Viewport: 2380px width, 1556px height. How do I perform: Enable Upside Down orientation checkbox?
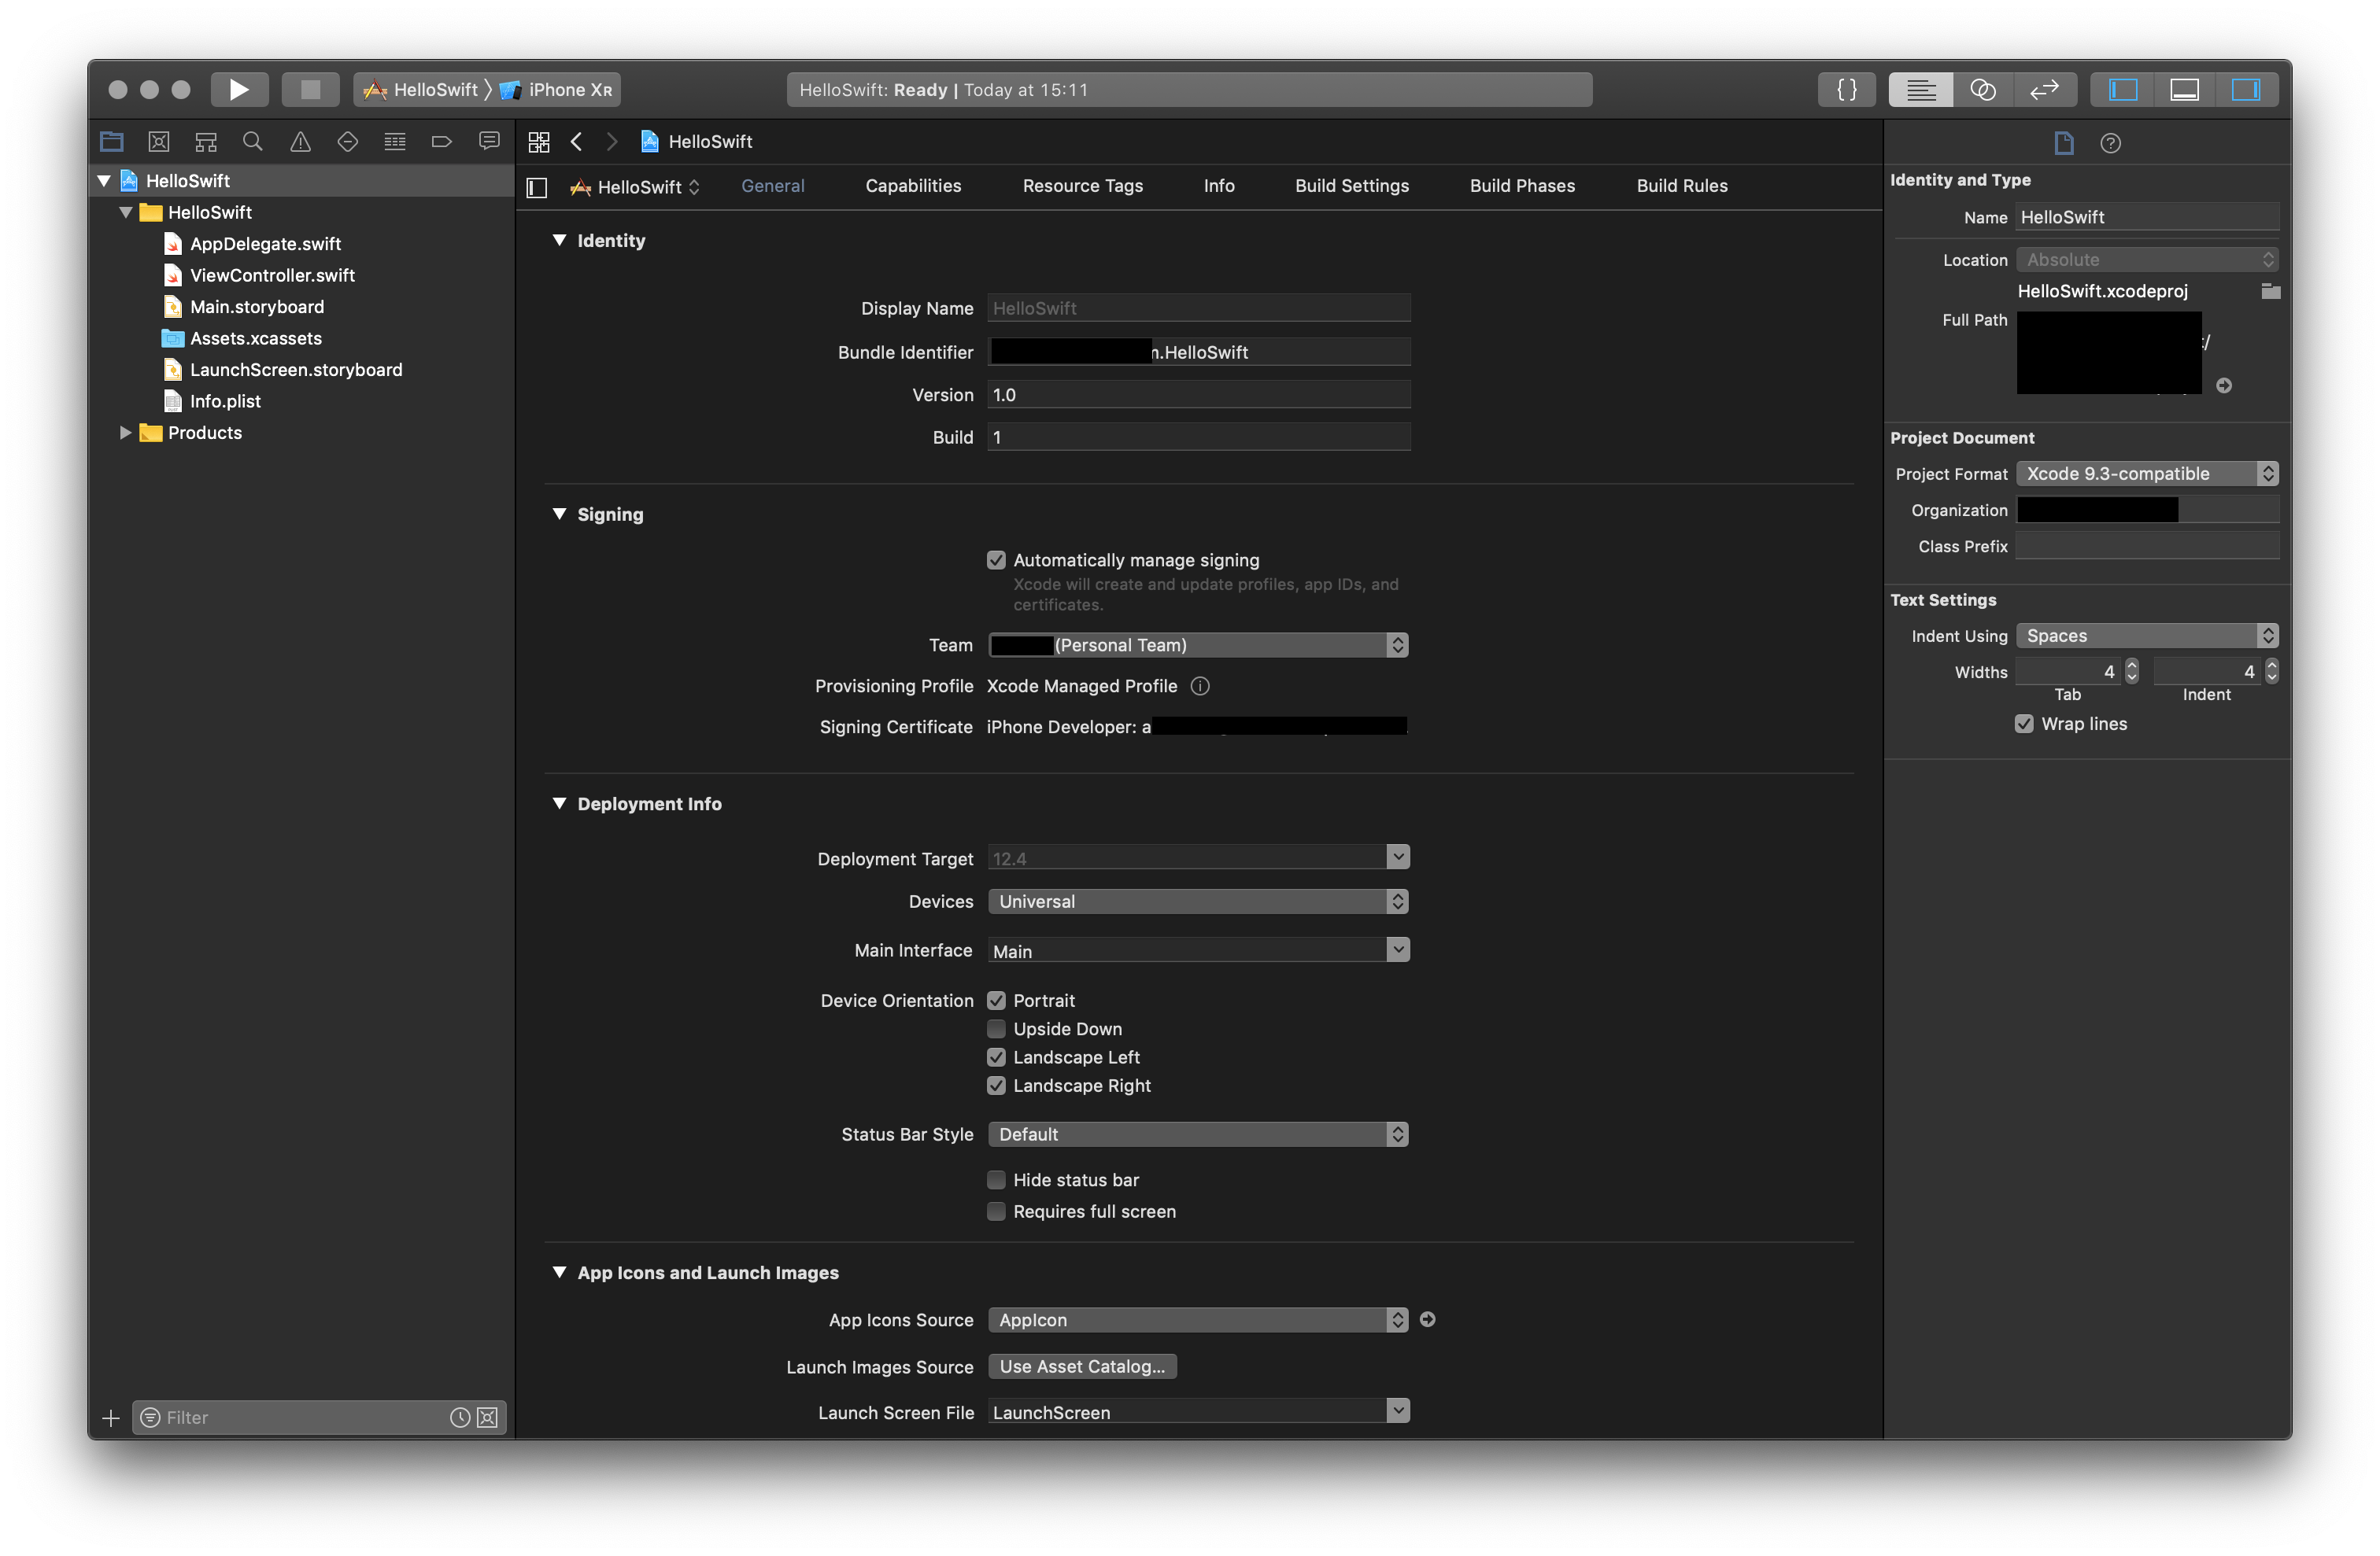pyautogui.click(x=996, y=1028)
